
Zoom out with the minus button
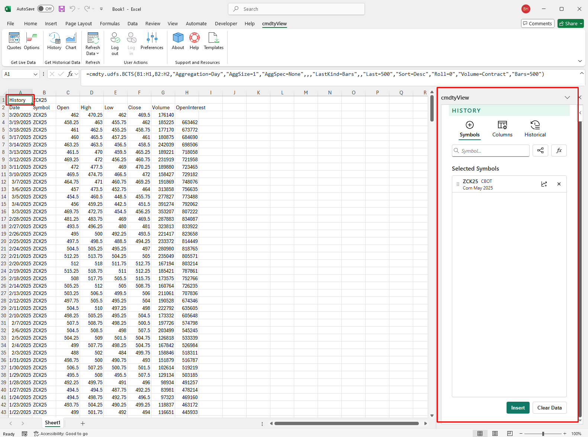click(521, 434)
